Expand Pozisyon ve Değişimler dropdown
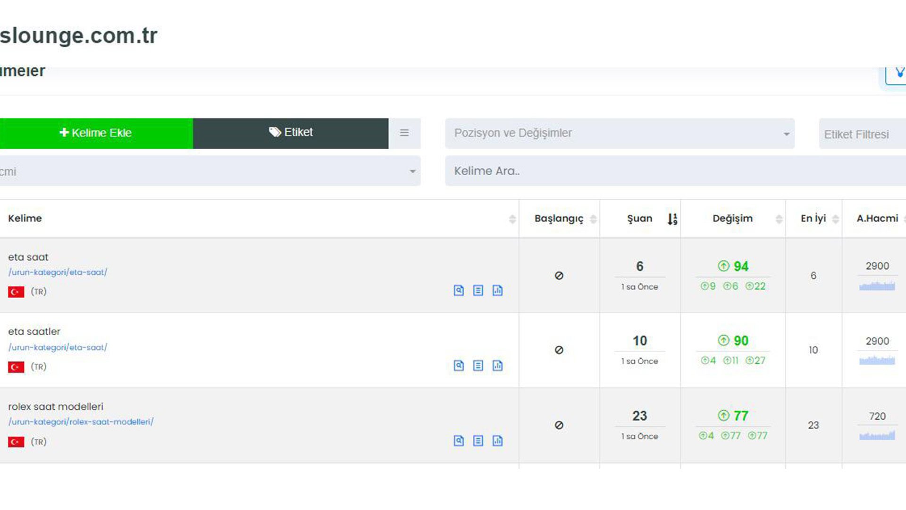The width and height of the screenshot is (906, 510). click(x=619, y=134)
